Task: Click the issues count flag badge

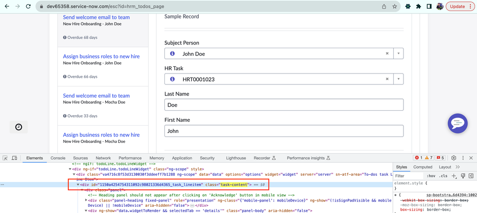Action: click(440, 158)
